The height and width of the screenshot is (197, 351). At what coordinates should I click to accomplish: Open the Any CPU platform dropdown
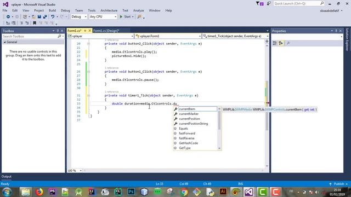(x=103, y=17)
